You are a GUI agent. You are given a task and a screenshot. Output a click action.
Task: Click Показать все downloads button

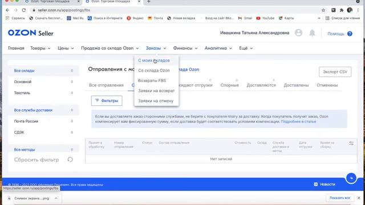tap(340, 198)
